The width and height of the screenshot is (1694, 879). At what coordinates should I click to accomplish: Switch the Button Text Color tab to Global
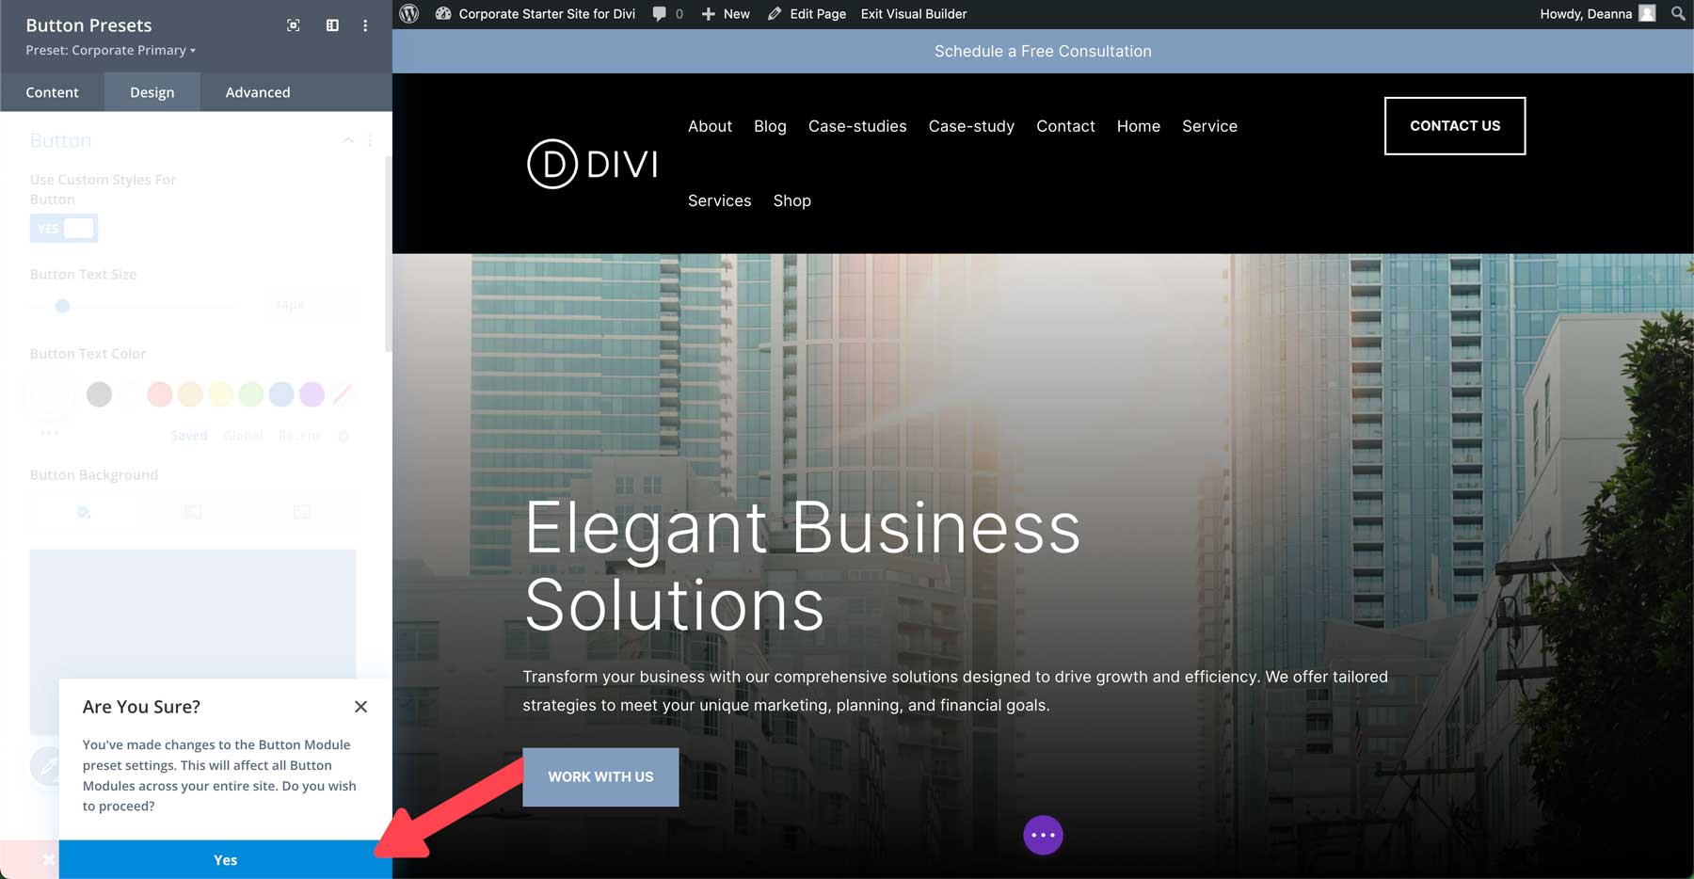pyautogui.click(x=243, y=435)
